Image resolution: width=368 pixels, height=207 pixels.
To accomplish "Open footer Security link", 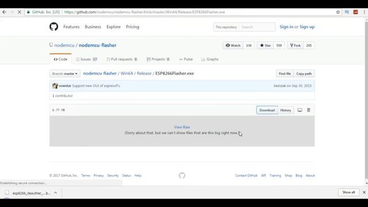I will (x=113, y=175).
